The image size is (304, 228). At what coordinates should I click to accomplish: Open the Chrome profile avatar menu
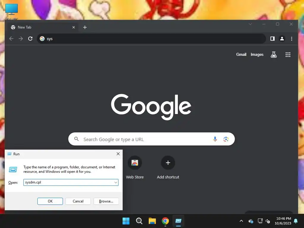pos(282,39)
